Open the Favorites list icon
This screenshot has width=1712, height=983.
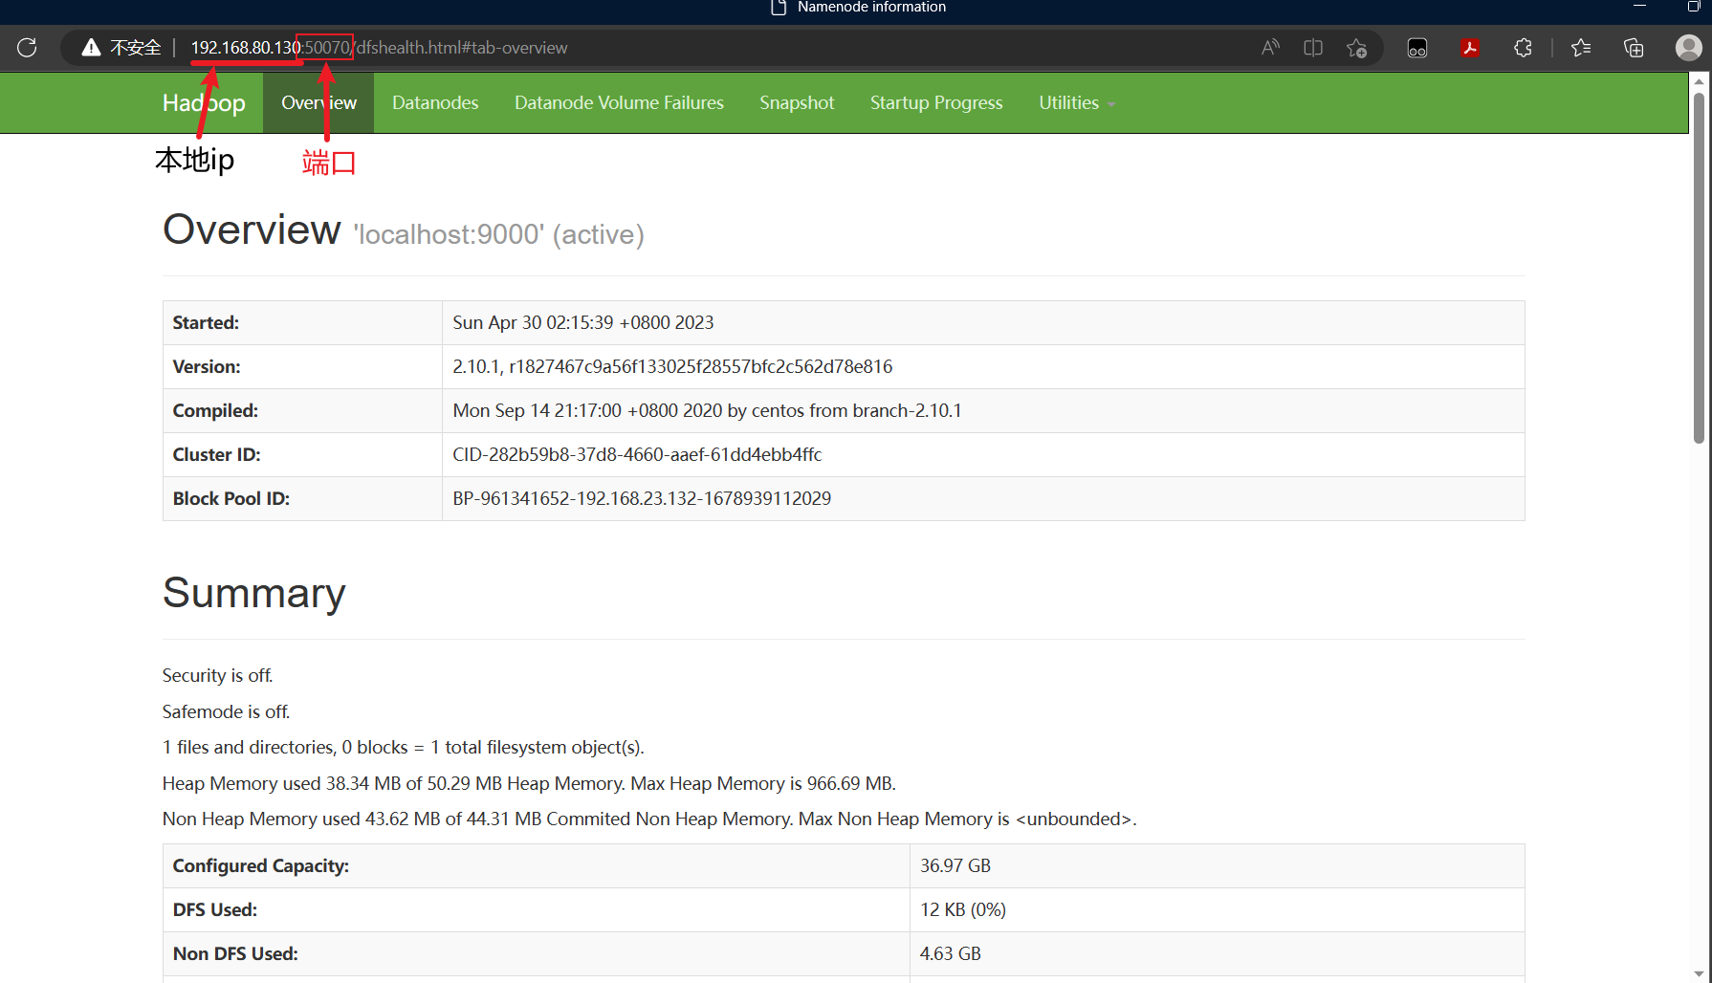point(1581,47)
